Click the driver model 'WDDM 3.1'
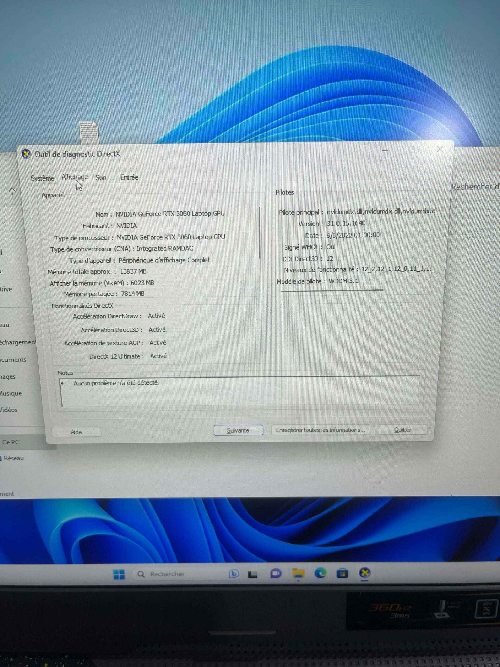The height and width of the screenshot is (667, 500). coord(343,281)
